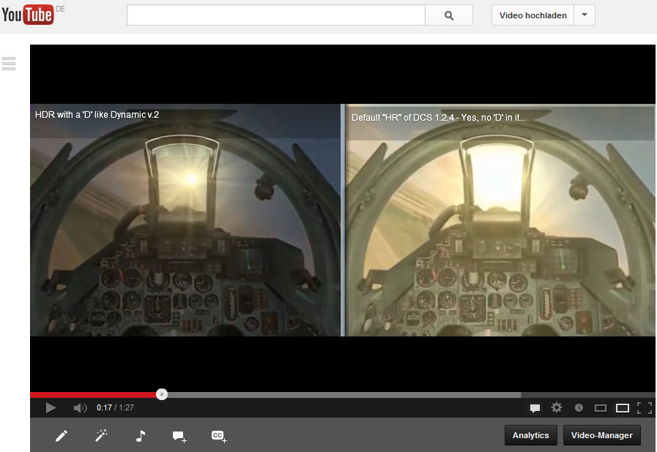The image size is (657, 452).
Task: Click inside the YouTube search field
Action: coord(275,15)
